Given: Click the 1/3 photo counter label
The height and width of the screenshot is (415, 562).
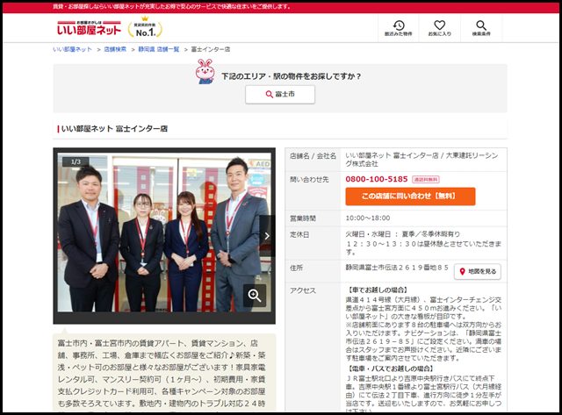Looking at the screenshot, I should coord(76,161).
